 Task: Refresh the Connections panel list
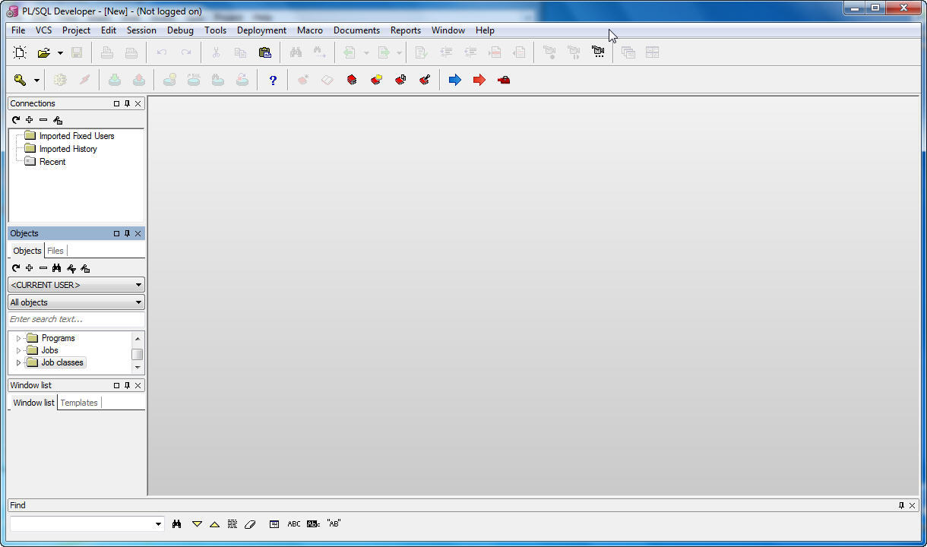[15, 120]
